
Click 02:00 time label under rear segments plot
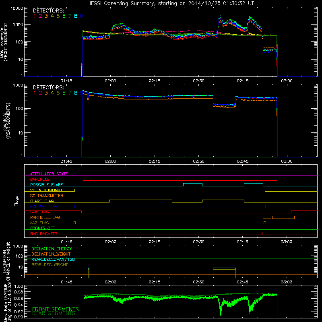(x=110, y=161)
